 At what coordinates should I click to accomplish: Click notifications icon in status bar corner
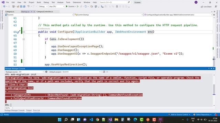(x=216, y=114)
